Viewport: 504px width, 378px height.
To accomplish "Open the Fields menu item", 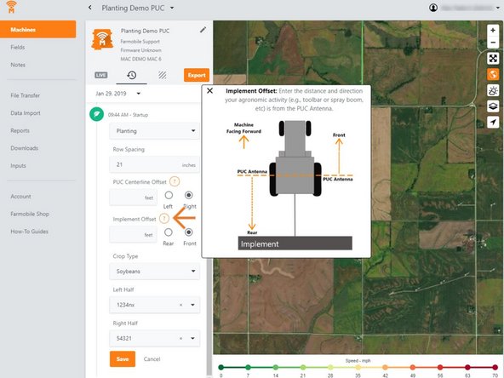I will [18, 48].
